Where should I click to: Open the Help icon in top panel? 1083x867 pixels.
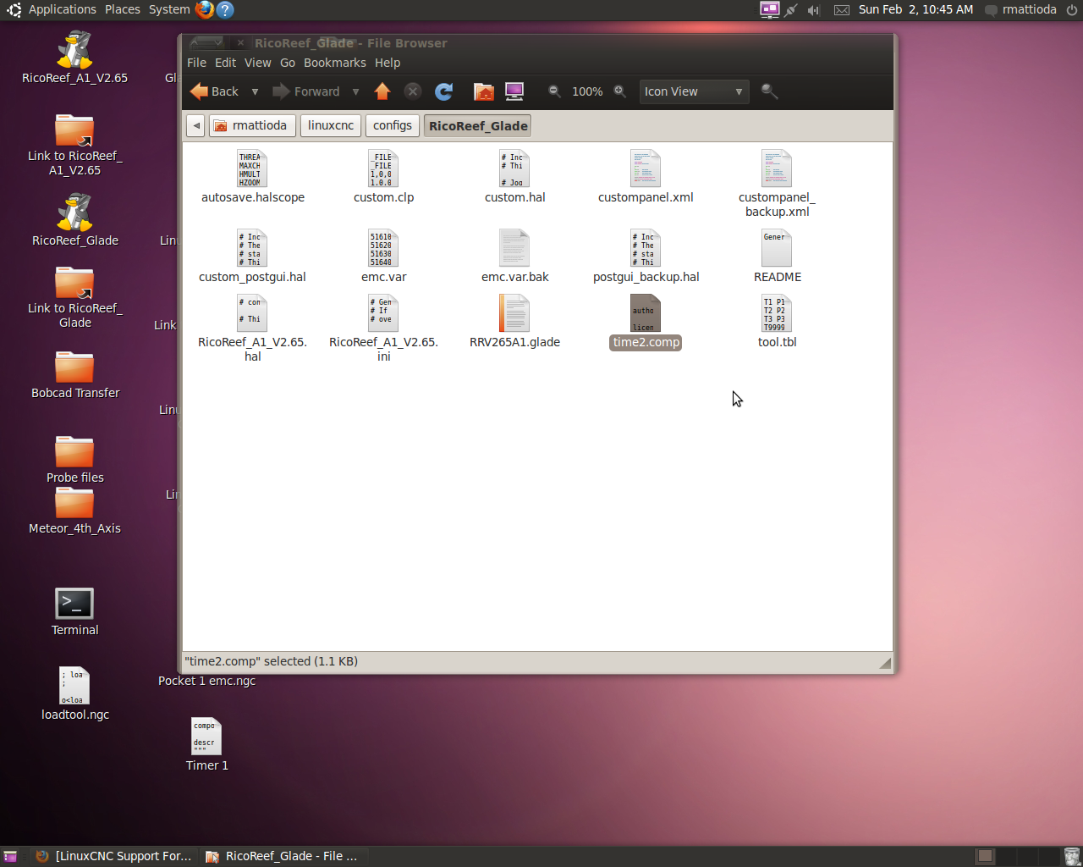pyautogui.click(x=225, y=9)
